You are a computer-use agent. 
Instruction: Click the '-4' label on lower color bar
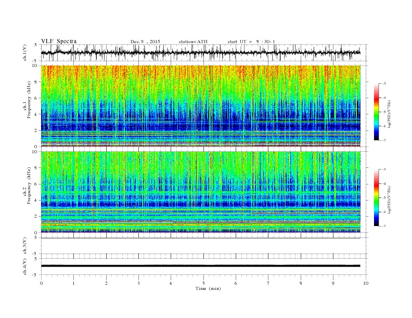pyautogui.click(x=384, y=183)
